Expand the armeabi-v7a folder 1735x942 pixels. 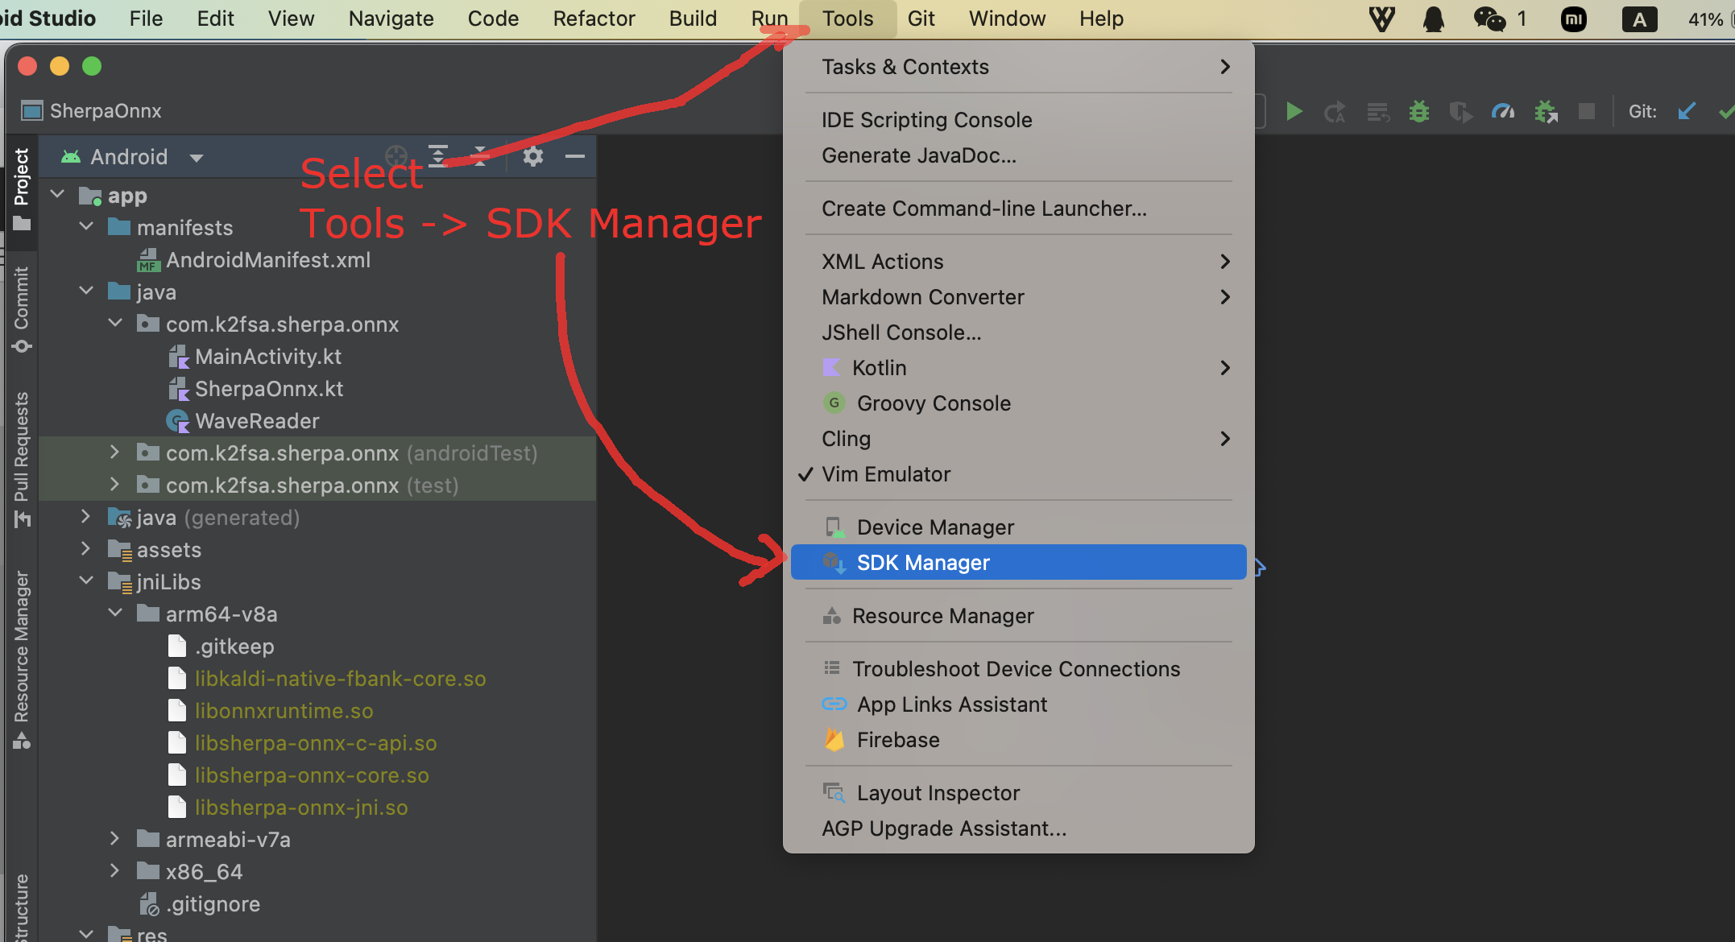click(115, 838)
